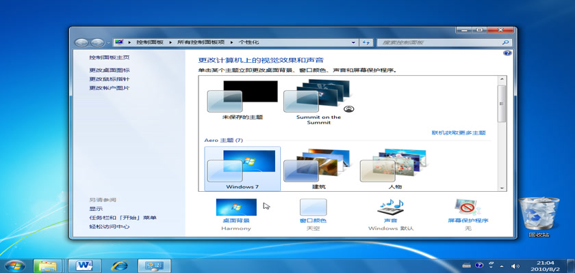Click the 控制面板主页 link
The height and width of the screenshot is (273, 575).
109,58
